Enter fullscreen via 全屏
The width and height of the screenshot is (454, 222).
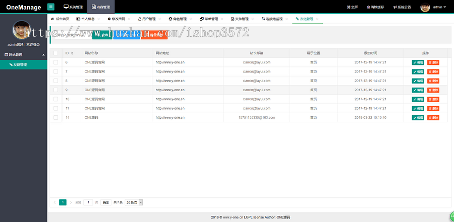353,7
